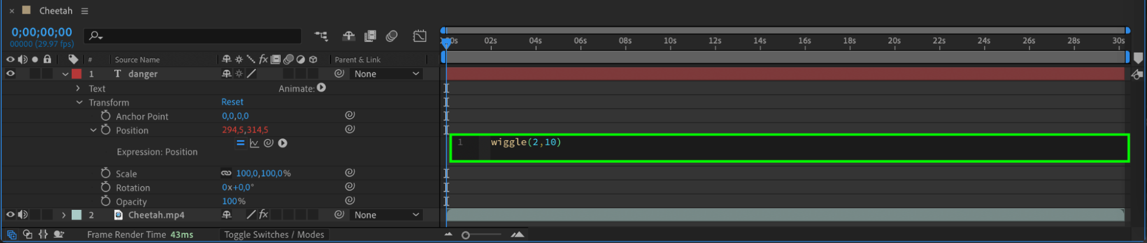This screenshot has height=243, width=1147.
Task: Toggle hide shy layers icon in toolbar
Action: [x=348, y=36]
